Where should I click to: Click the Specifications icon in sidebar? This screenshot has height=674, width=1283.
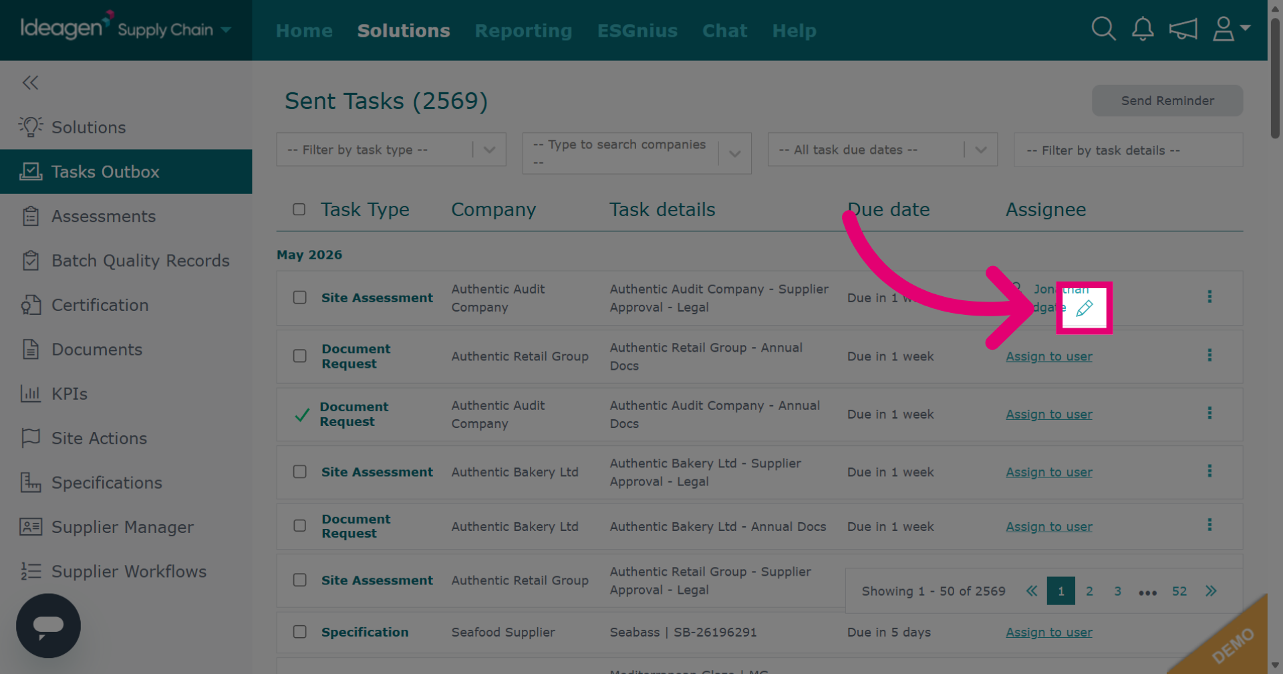click(x=30, y=482)
